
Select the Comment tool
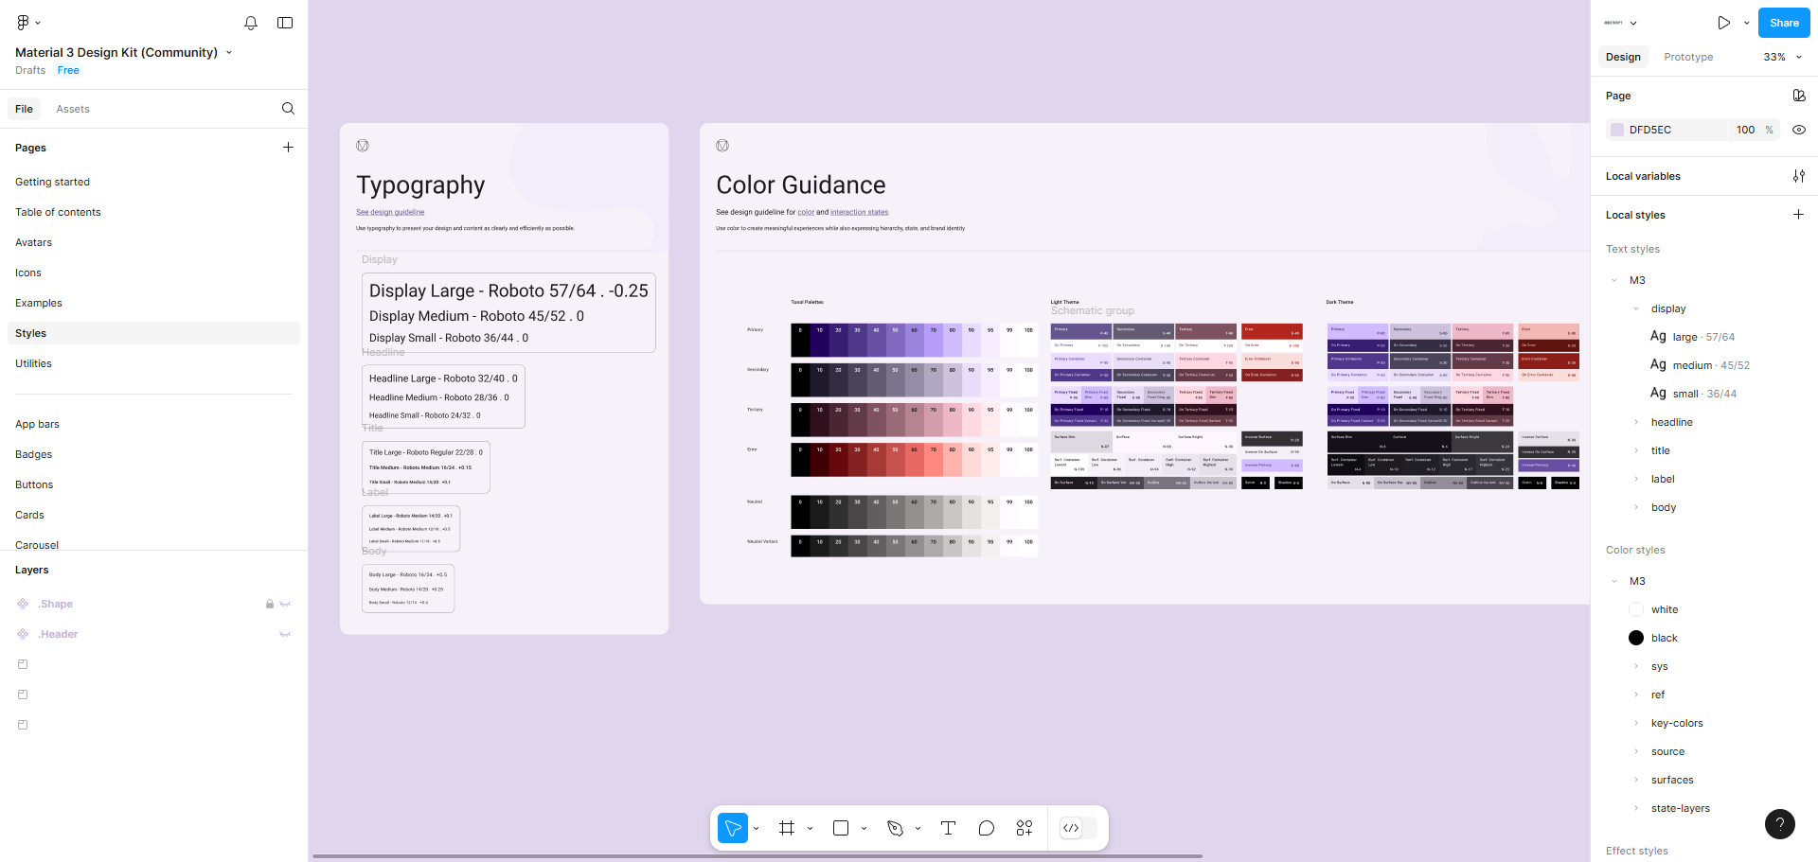coord(987,828)
